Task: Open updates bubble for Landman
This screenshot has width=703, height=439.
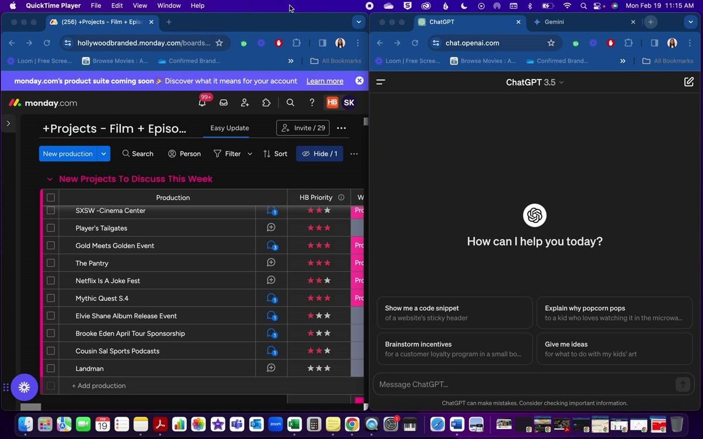Action: pyautogui.click(x=271, y=368)
